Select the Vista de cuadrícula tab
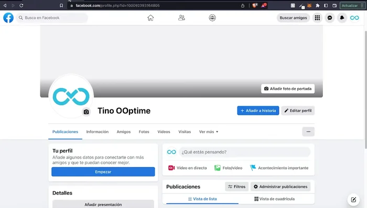The image size is (367, 208). (x=275, y=199)
